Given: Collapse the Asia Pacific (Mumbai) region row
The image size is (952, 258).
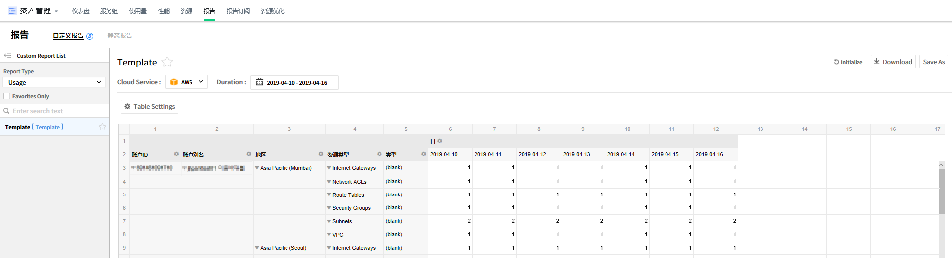Looking at the screenshot, I should pos(257,168).
